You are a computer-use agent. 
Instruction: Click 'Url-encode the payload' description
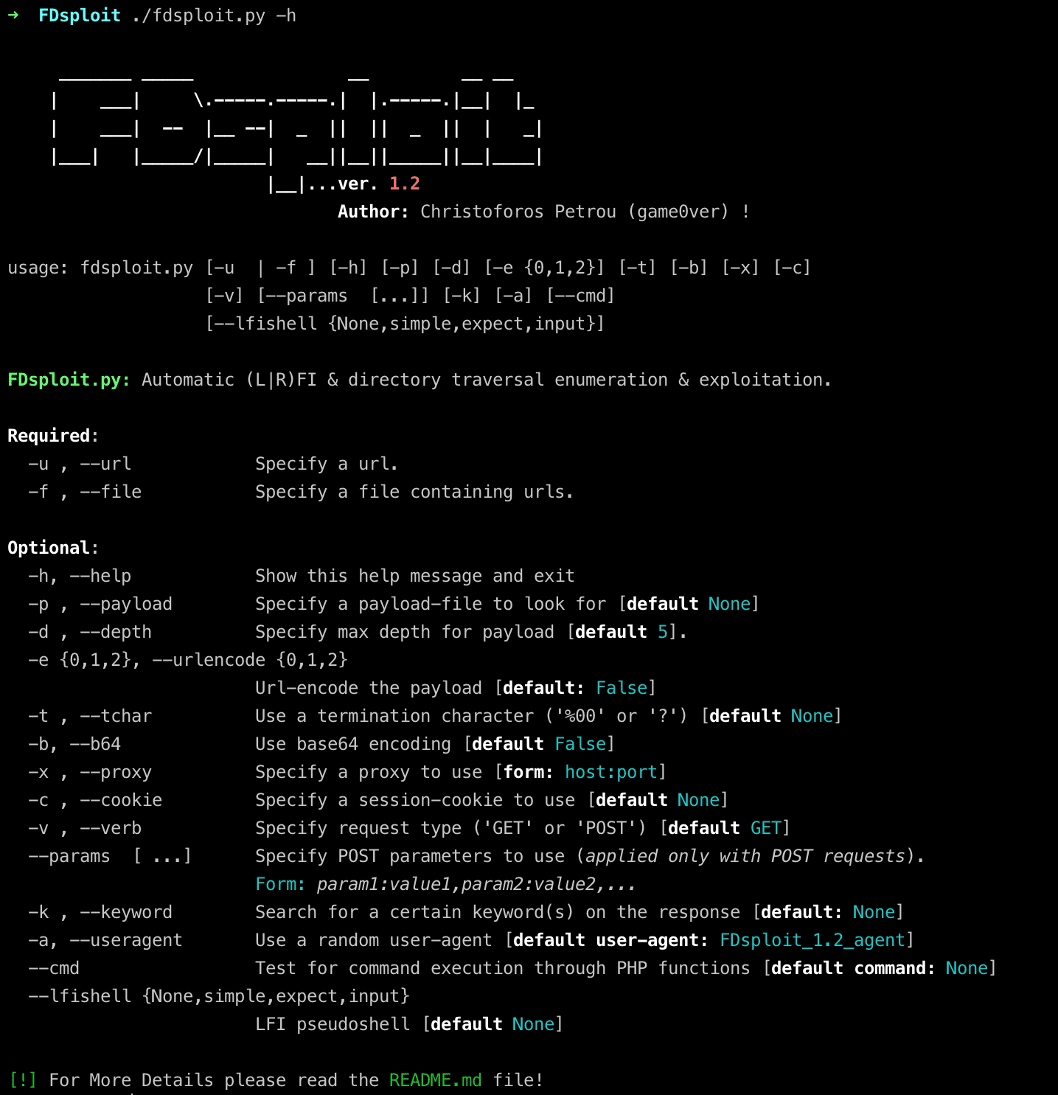pos(369,688)
